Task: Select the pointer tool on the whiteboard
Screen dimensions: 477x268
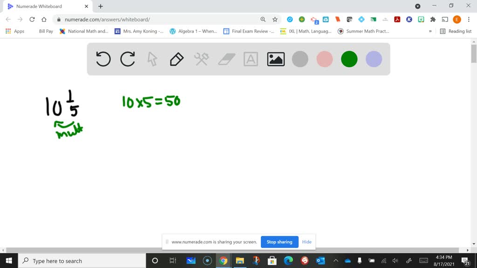Action: (152, 59)
